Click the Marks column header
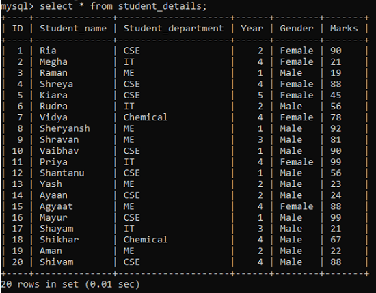The height and width of the screenshot is (293, 376). pyautogui.click(x=344, y=28)
